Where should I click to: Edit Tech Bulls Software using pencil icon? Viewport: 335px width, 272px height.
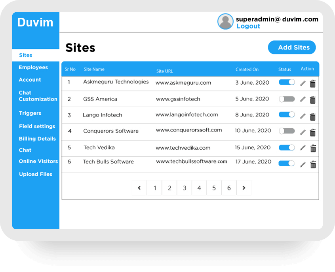click(303, 165)
